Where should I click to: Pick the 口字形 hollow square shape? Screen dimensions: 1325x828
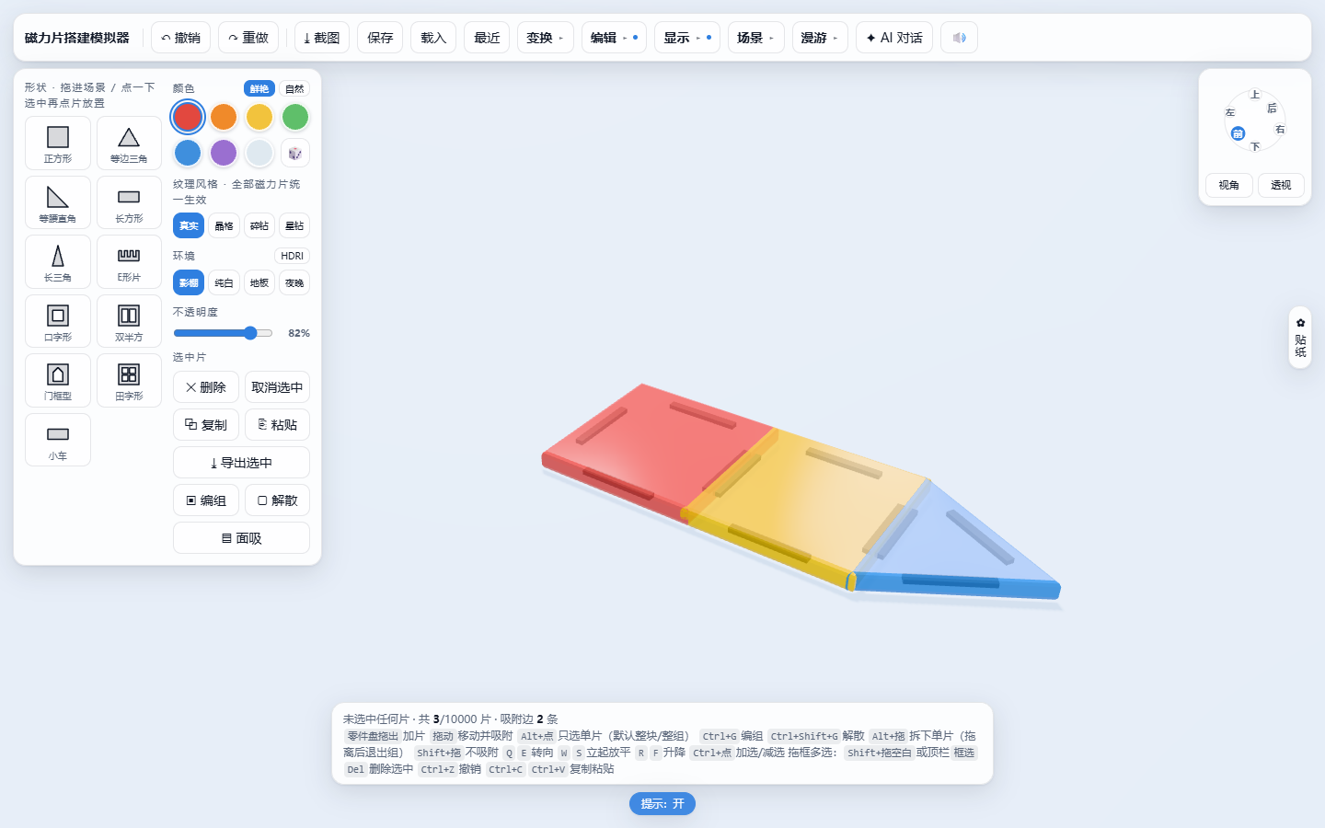pyautogui.click(x=58, y=321)
